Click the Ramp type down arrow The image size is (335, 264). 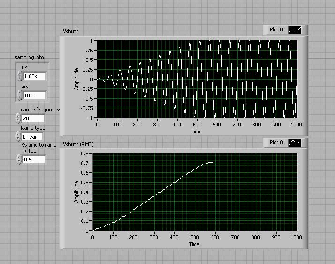(18, 139)
